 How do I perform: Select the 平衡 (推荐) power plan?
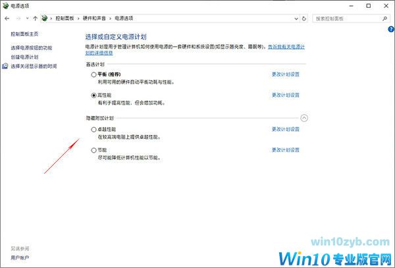(x=93, y=74)
